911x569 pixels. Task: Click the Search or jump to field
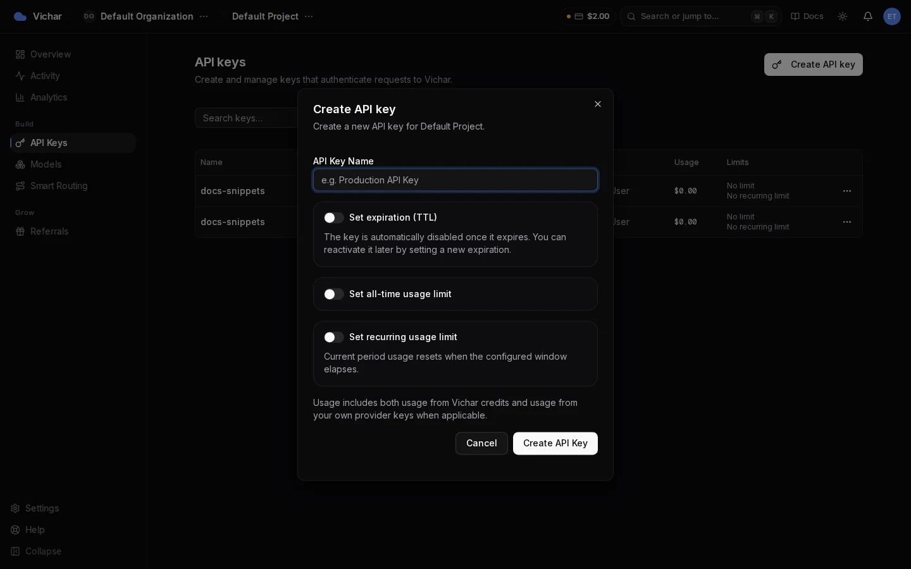701,16
